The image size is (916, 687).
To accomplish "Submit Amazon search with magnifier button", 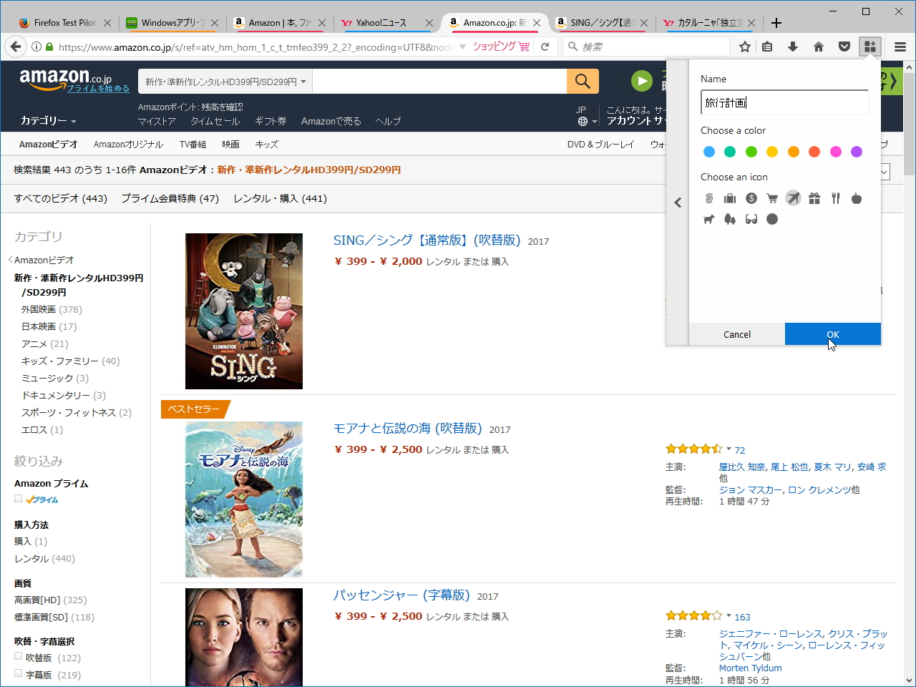I will coord(583,82).
